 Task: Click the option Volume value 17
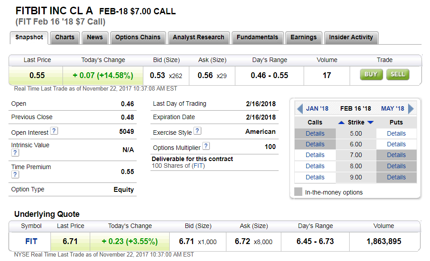[326, 75]
